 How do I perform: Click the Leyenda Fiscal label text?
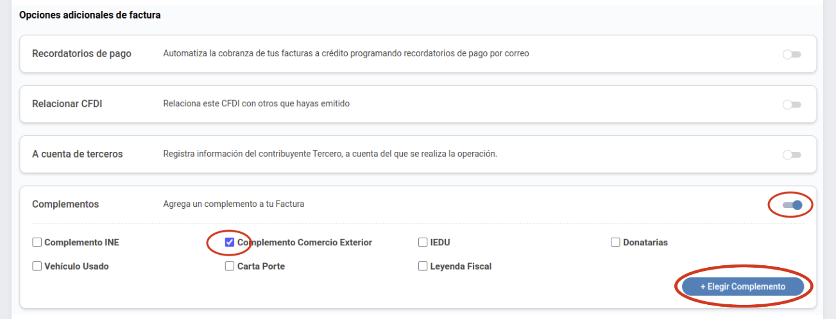click(461, 266)
